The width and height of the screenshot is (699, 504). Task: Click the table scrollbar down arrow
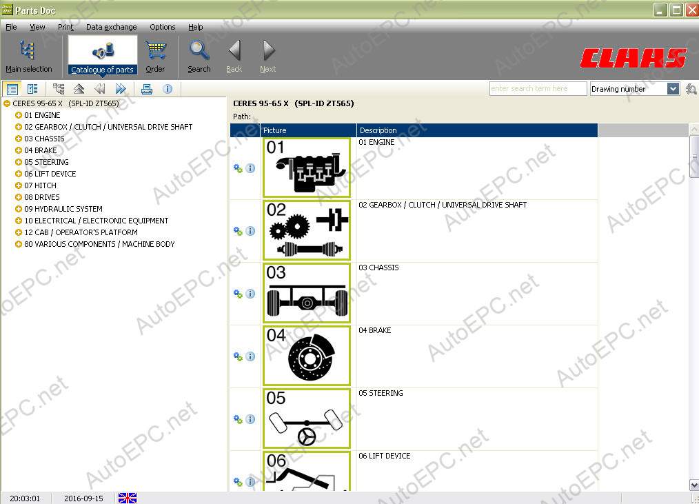click(694, 485)
